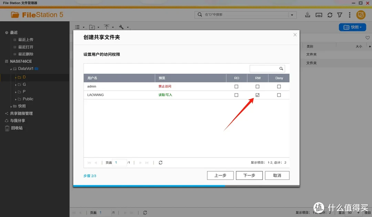
Task: Expand the search options dropdown arrow
Action: 292,15
